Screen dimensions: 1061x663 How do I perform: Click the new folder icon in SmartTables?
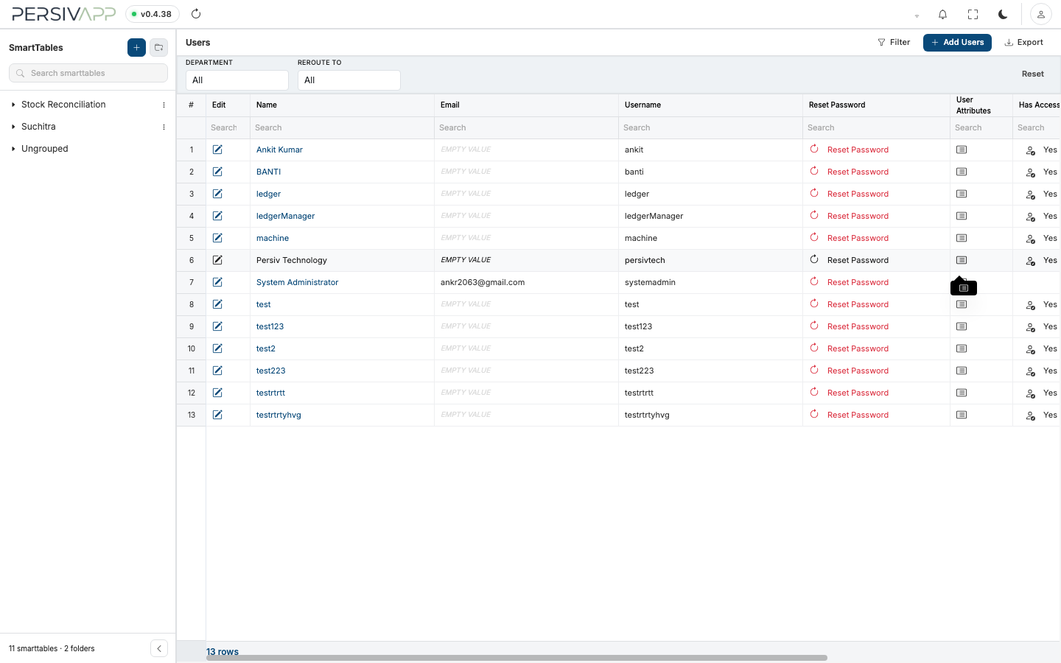pyautogui.click(x=158, y=47)
